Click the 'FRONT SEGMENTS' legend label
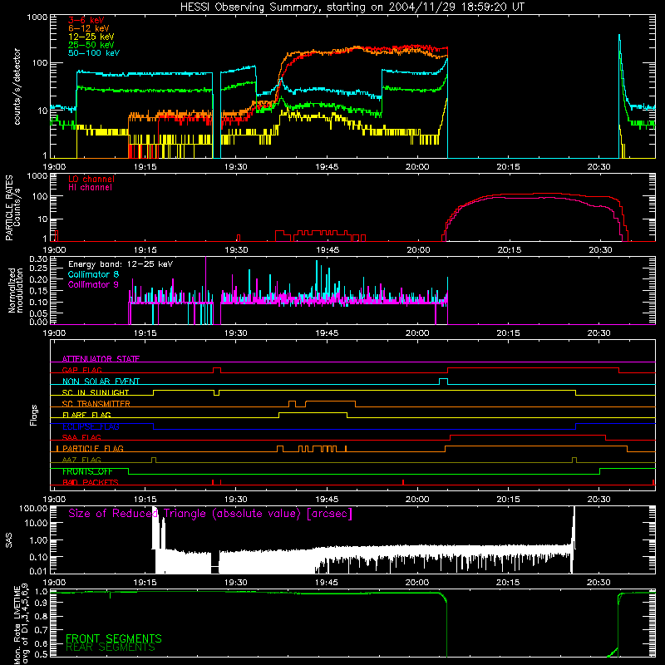 (x=113, y=638)
